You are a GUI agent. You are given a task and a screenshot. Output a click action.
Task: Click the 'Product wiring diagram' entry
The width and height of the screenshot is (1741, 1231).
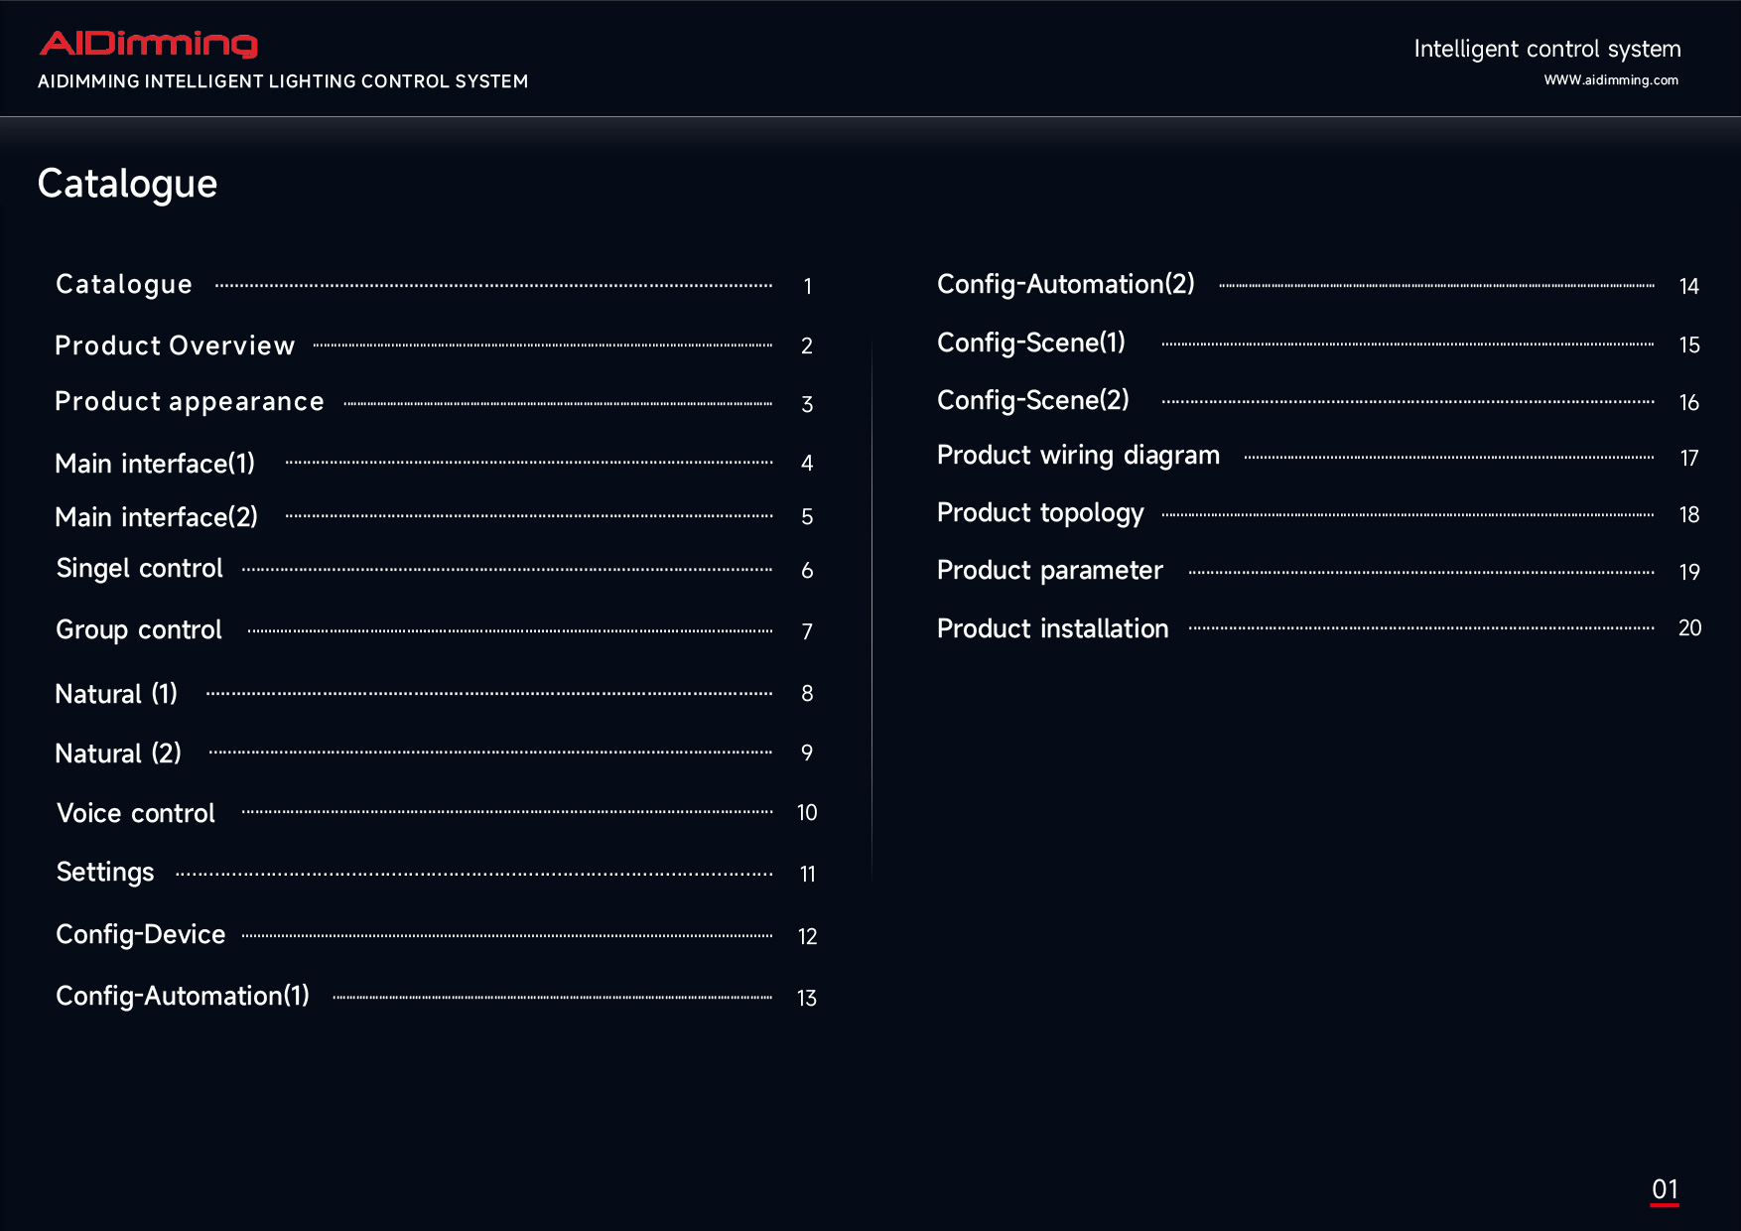[1079, 456]
